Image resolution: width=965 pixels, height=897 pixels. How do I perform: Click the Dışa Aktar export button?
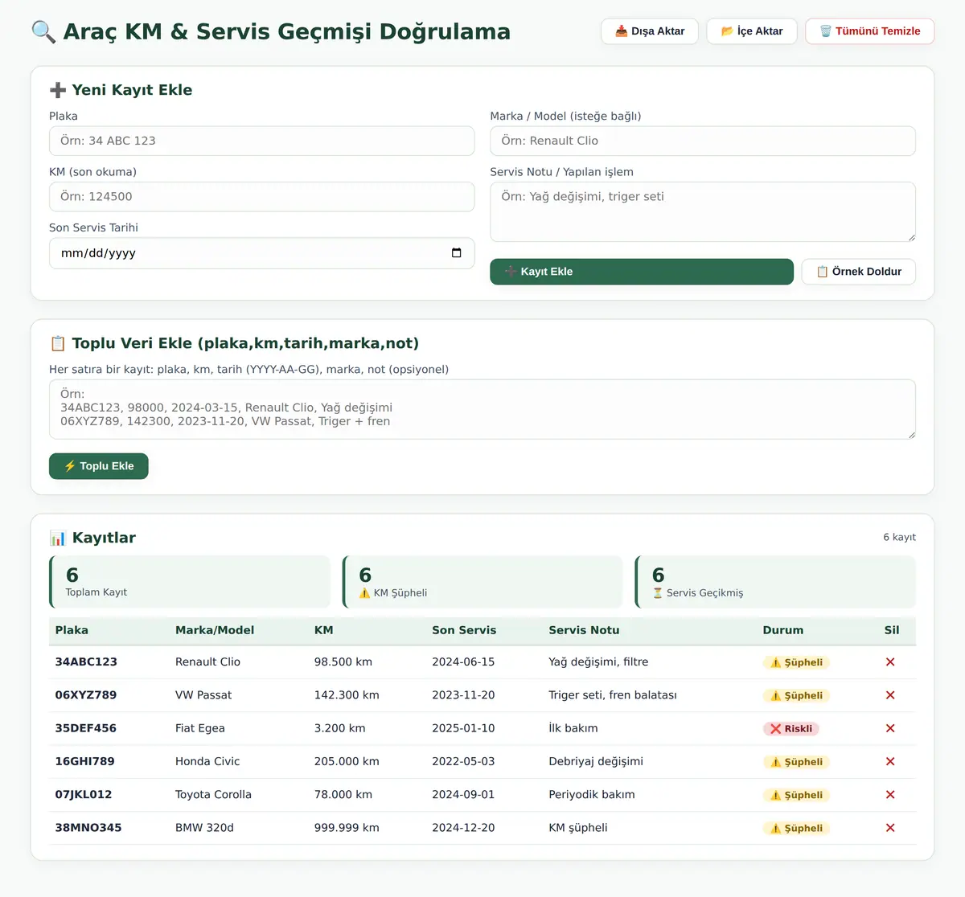click(x=650, y=31)
